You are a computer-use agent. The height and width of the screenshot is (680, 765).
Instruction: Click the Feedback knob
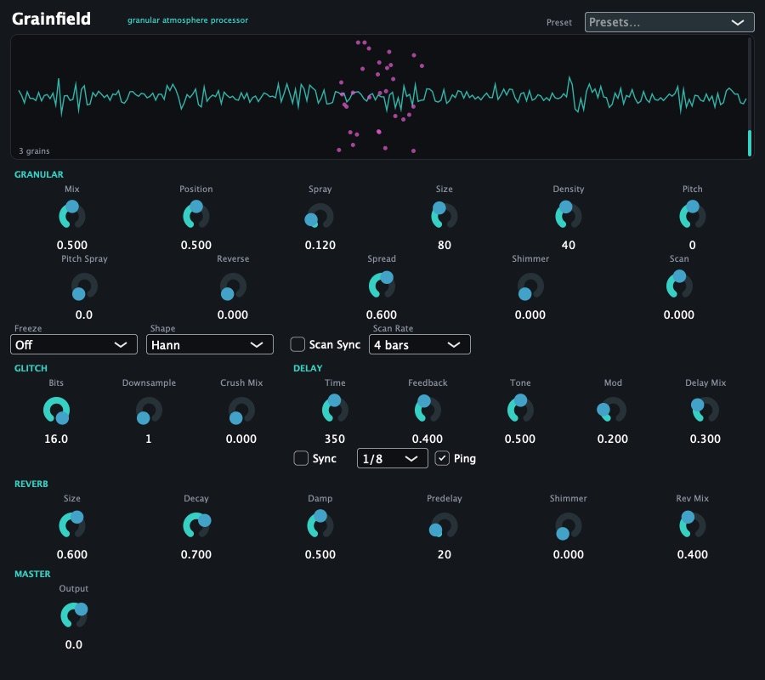(428, 409)
